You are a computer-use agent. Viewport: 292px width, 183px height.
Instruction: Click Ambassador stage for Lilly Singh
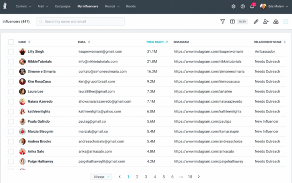(265, 51)
